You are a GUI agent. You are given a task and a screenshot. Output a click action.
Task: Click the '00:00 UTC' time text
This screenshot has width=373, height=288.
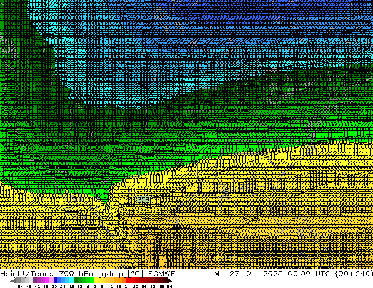pos(309,274)
